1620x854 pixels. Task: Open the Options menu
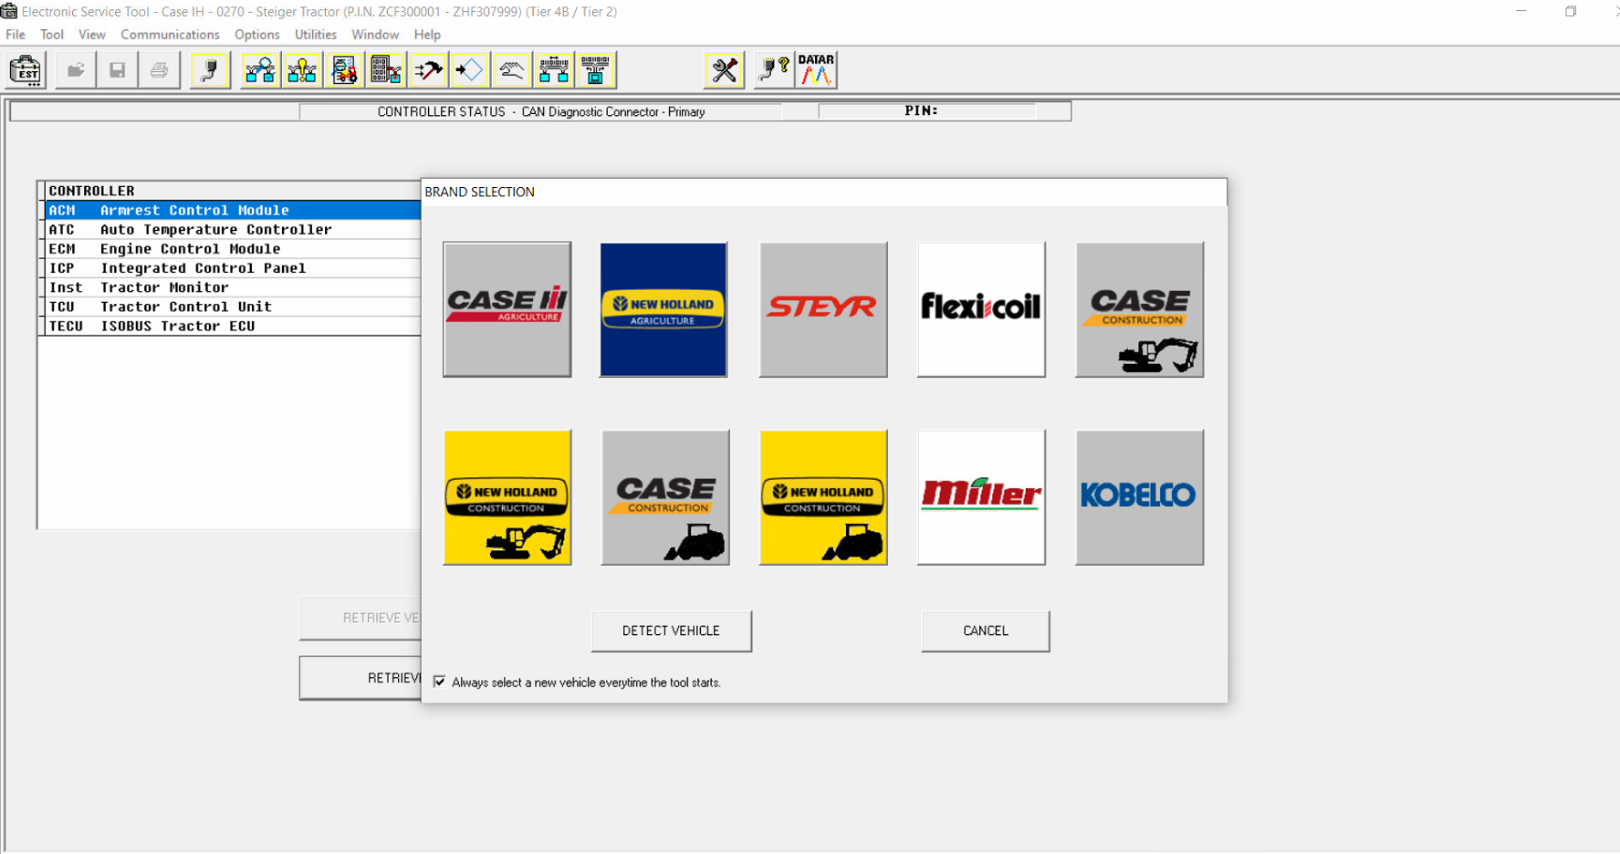pyautogui.click(x=257, y=35)
